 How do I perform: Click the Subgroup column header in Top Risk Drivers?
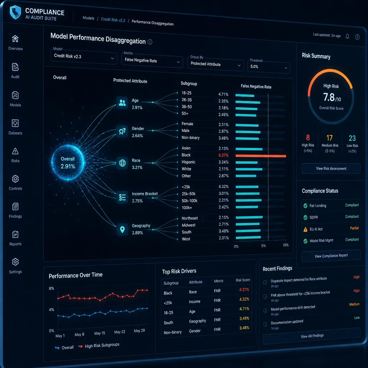(x=171, y=283)
